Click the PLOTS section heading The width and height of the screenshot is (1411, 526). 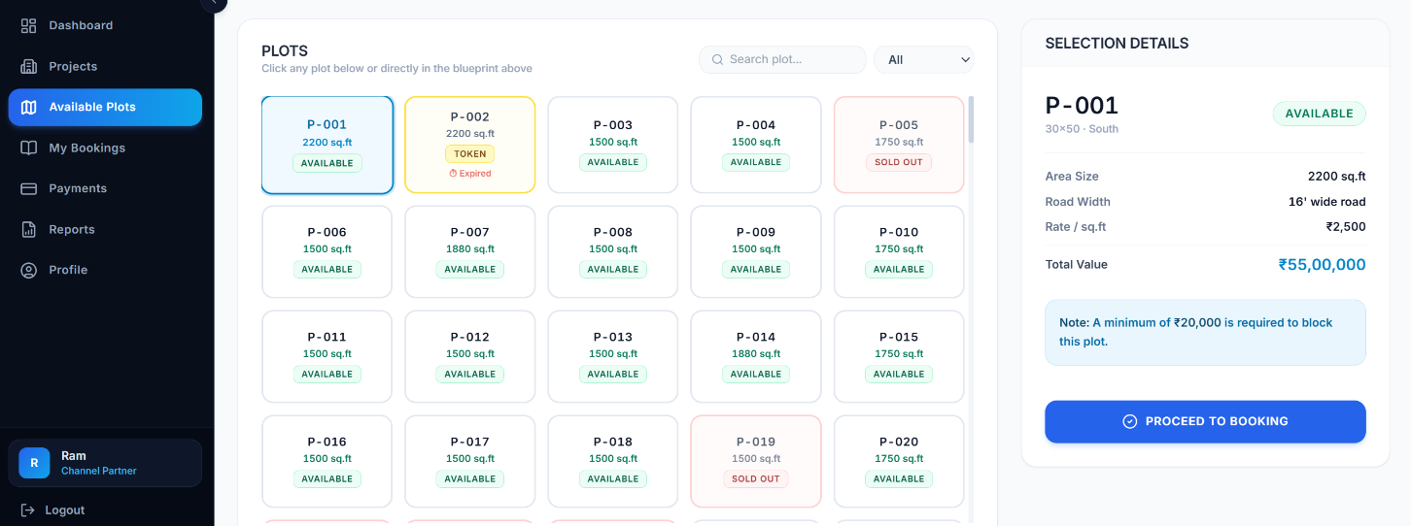coord(285,51)
